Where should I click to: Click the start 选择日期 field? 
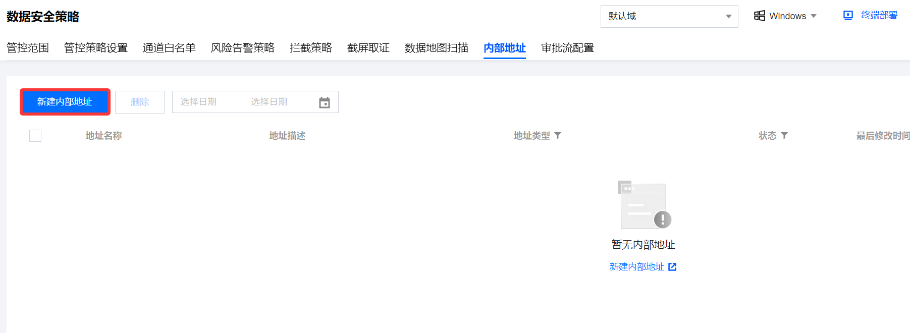pyautogui.click(x=198, y=102)
